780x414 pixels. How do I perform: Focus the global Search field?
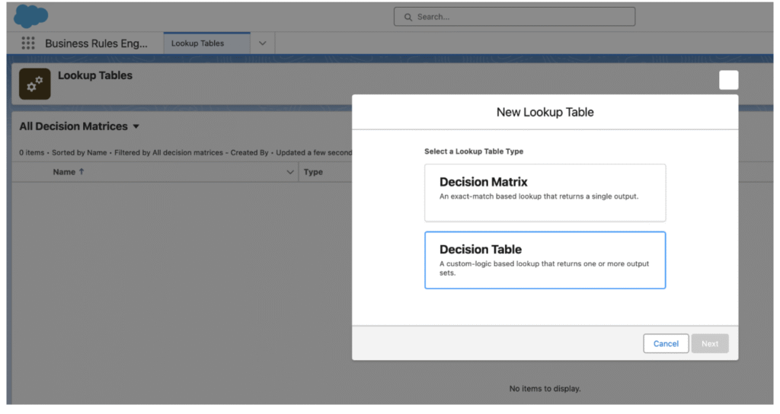click(x=514, y=17)
